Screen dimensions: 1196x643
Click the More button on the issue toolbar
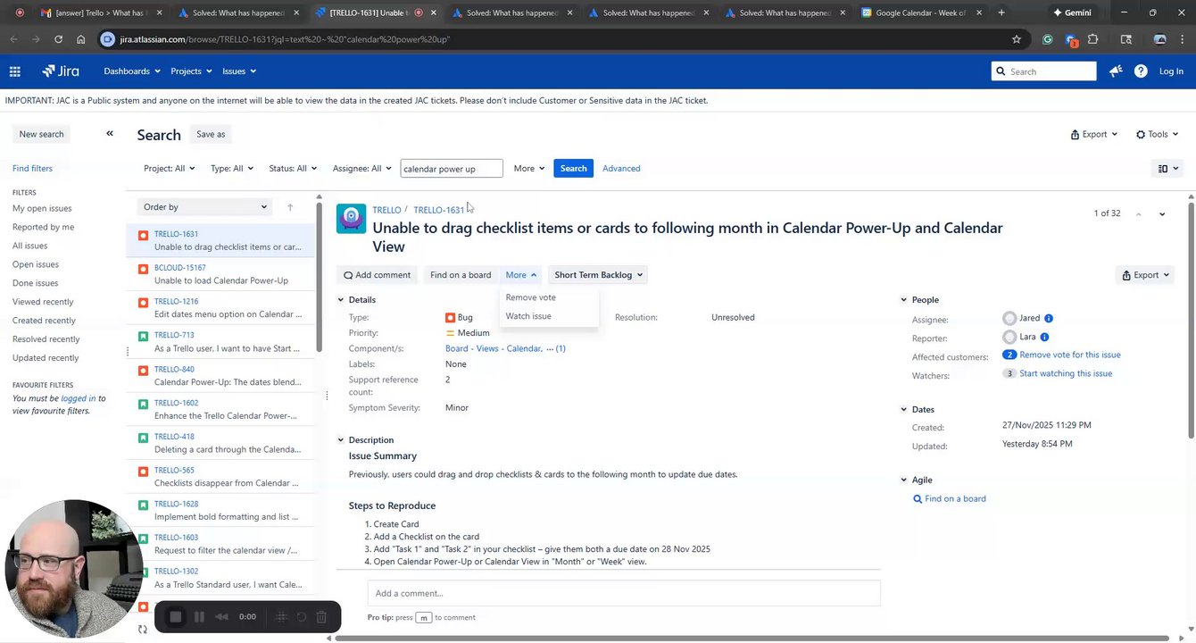click(521, 275)
